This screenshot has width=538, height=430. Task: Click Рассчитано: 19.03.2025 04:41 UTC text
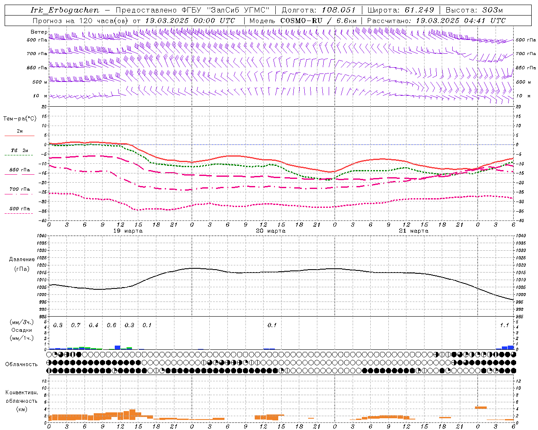point(436,21)
